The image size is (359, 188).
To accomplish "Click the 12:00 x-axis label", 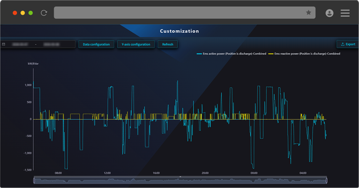I will click(x=107, y=173).
